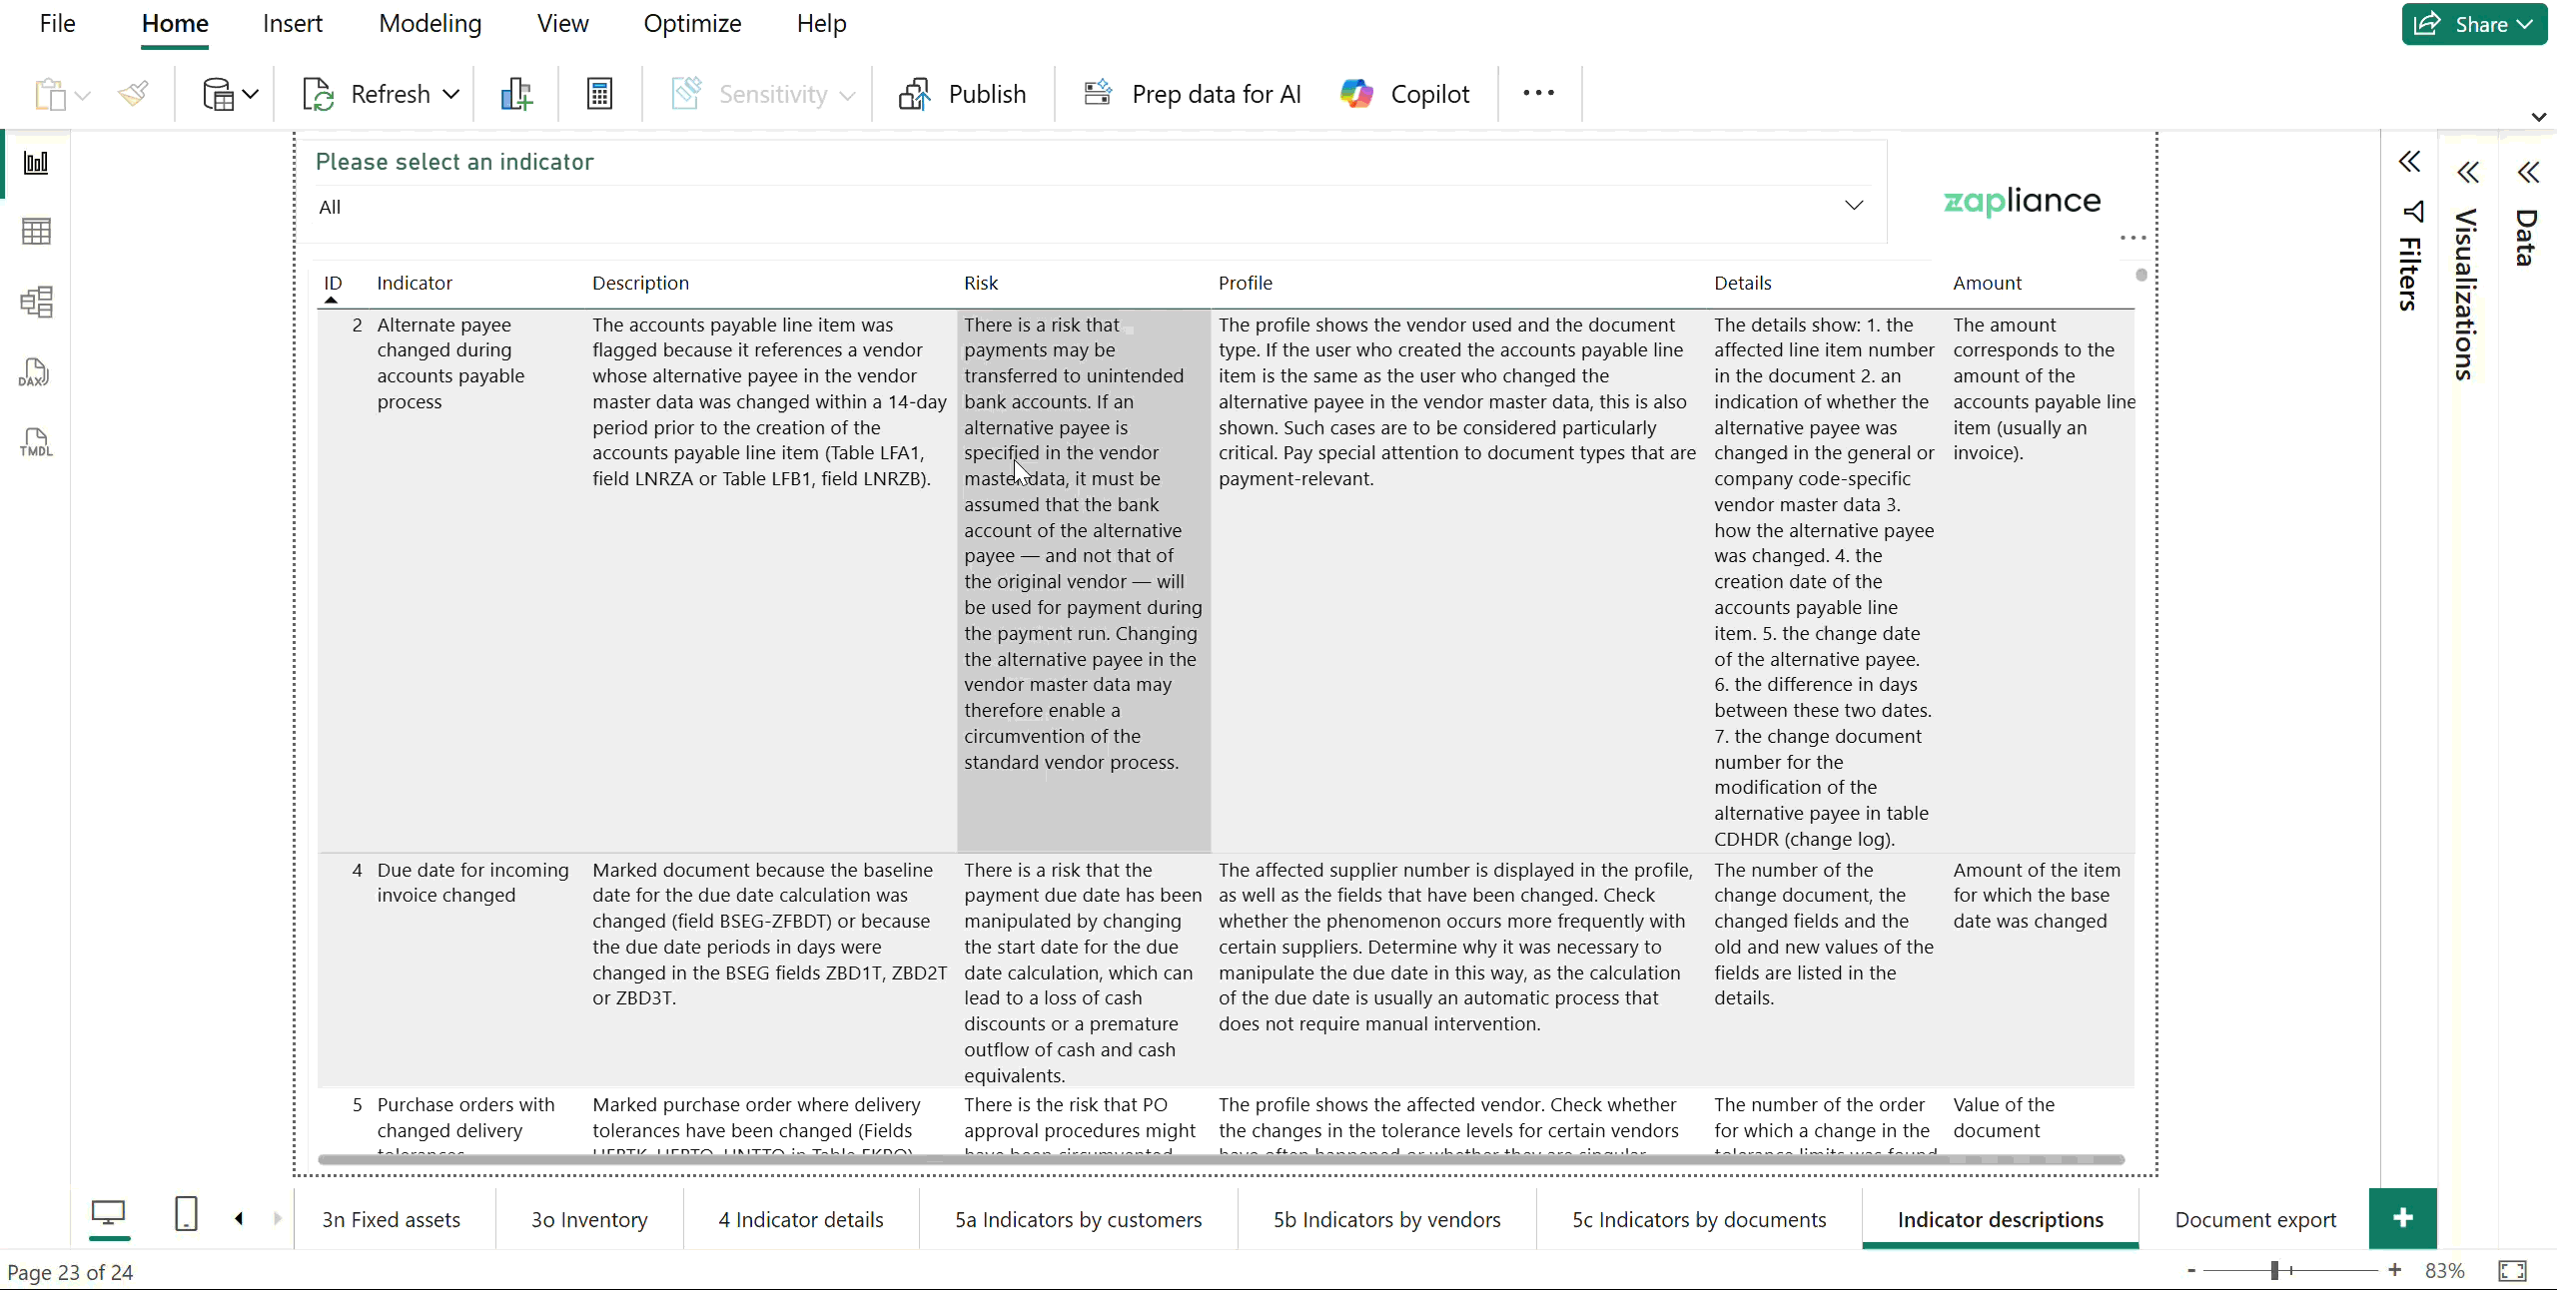Image resolution: width=2557 pixels, height=1290 pixels.
Task: Open the 3o Inventory page
Action: point(589,1219)
